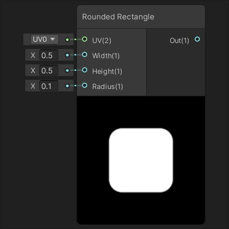229x229 pixels.
Task: Select the Rounded Rectangle node title bar
Action: point(141,17)
